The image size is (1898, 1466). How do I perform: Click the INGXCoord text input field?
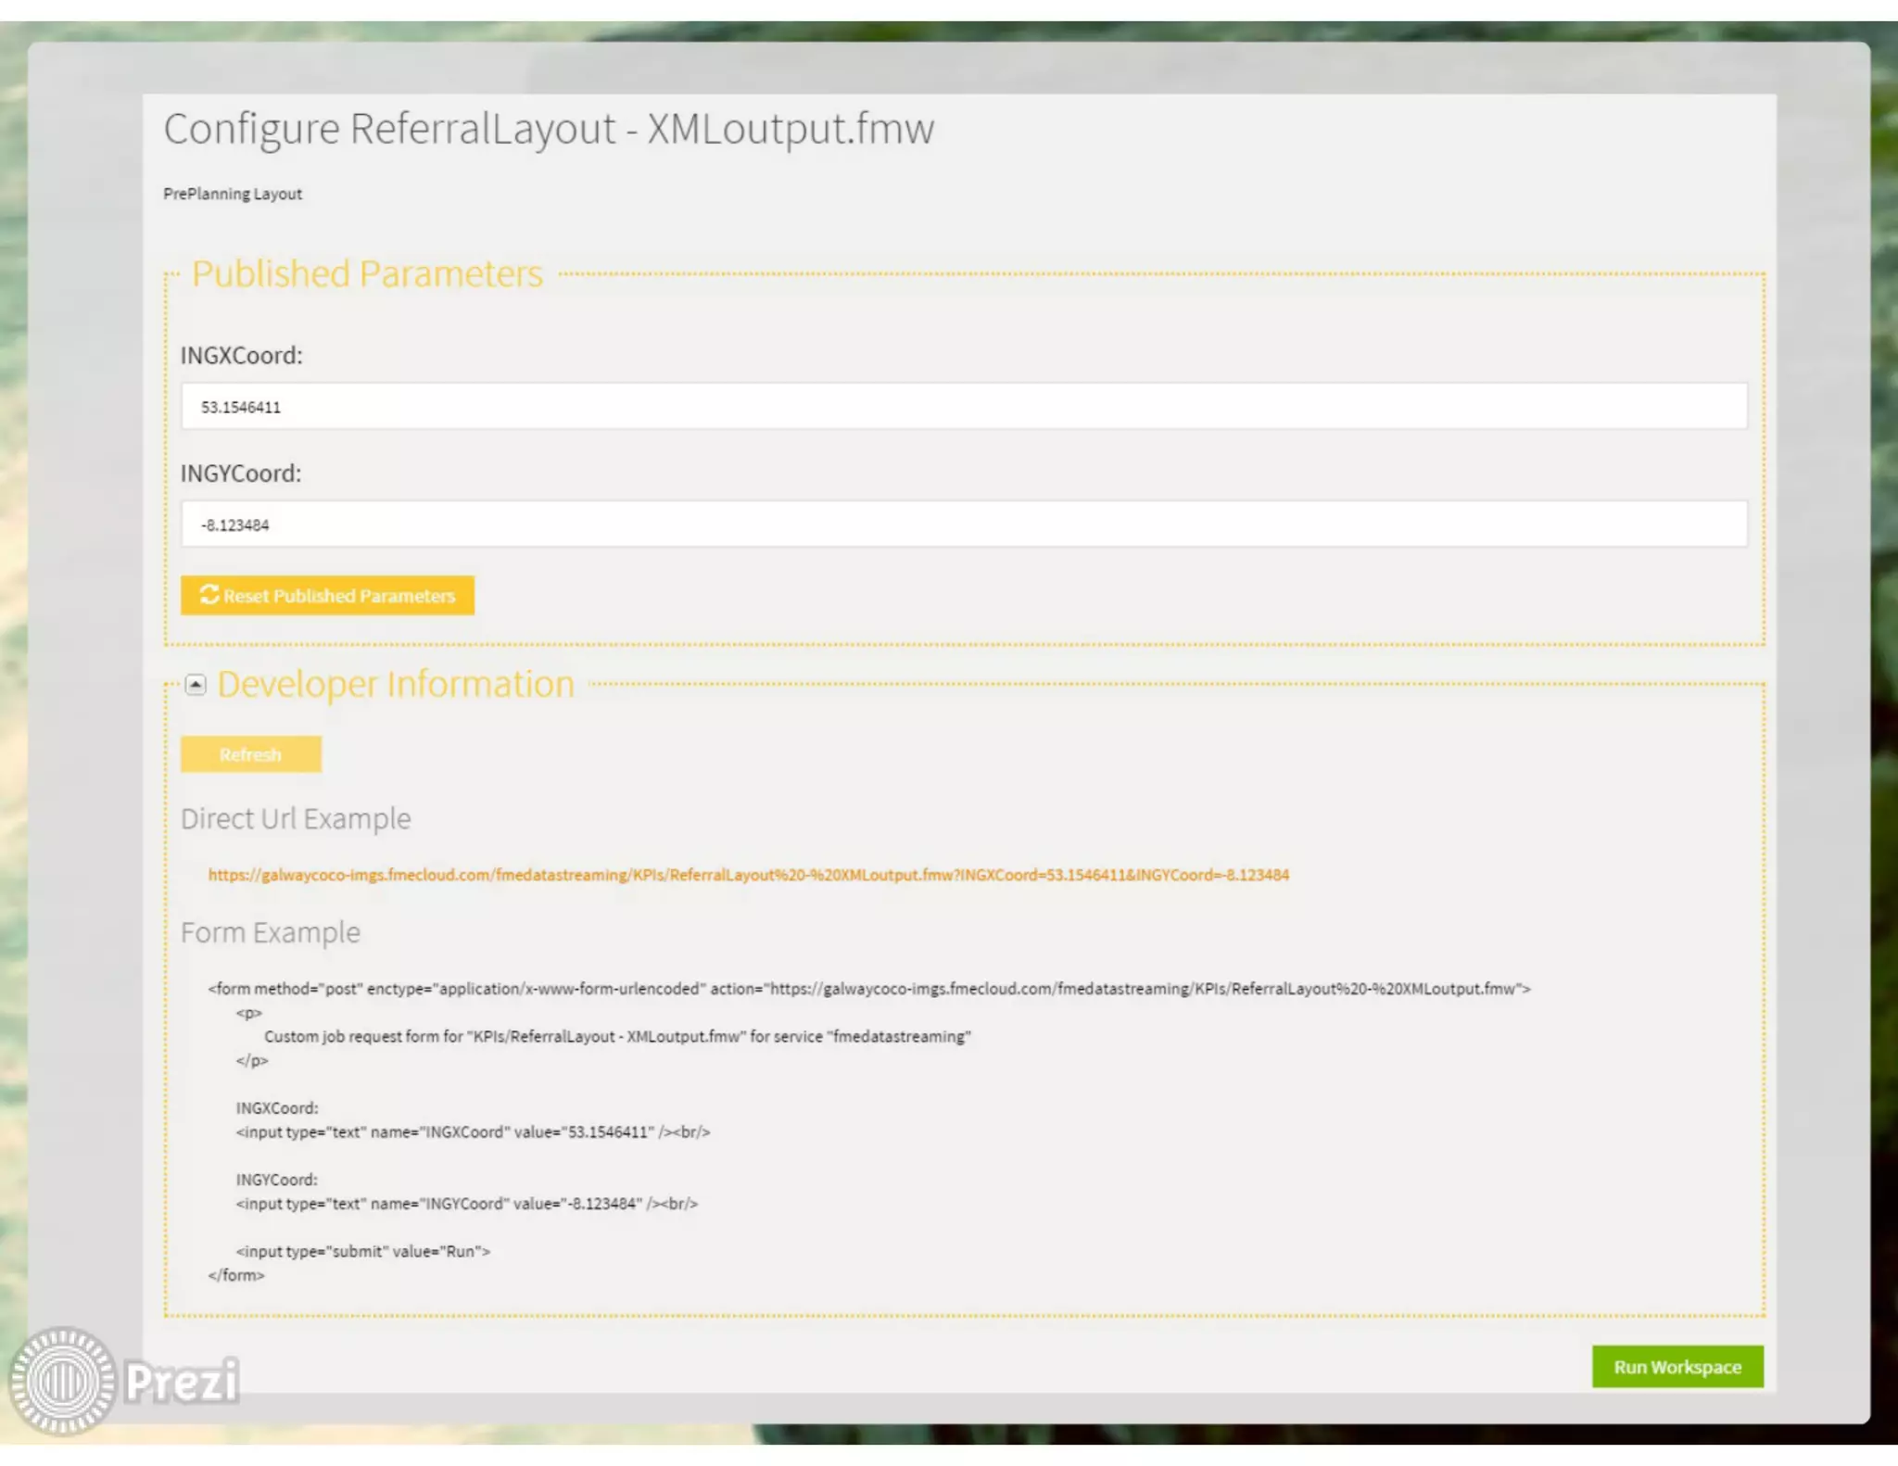pyautogui.click(x=964, y=407)
